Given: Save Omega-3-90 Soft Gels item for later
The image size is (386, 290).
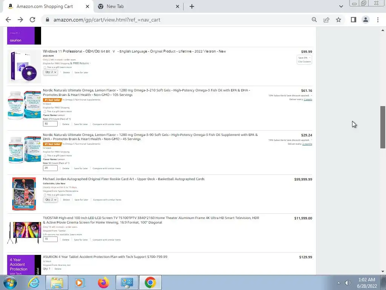Looking at the screenshot, I should pos(81,168).
